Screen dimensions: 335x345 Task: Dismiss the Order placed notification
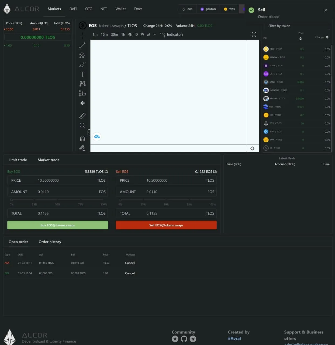[326, 10]
